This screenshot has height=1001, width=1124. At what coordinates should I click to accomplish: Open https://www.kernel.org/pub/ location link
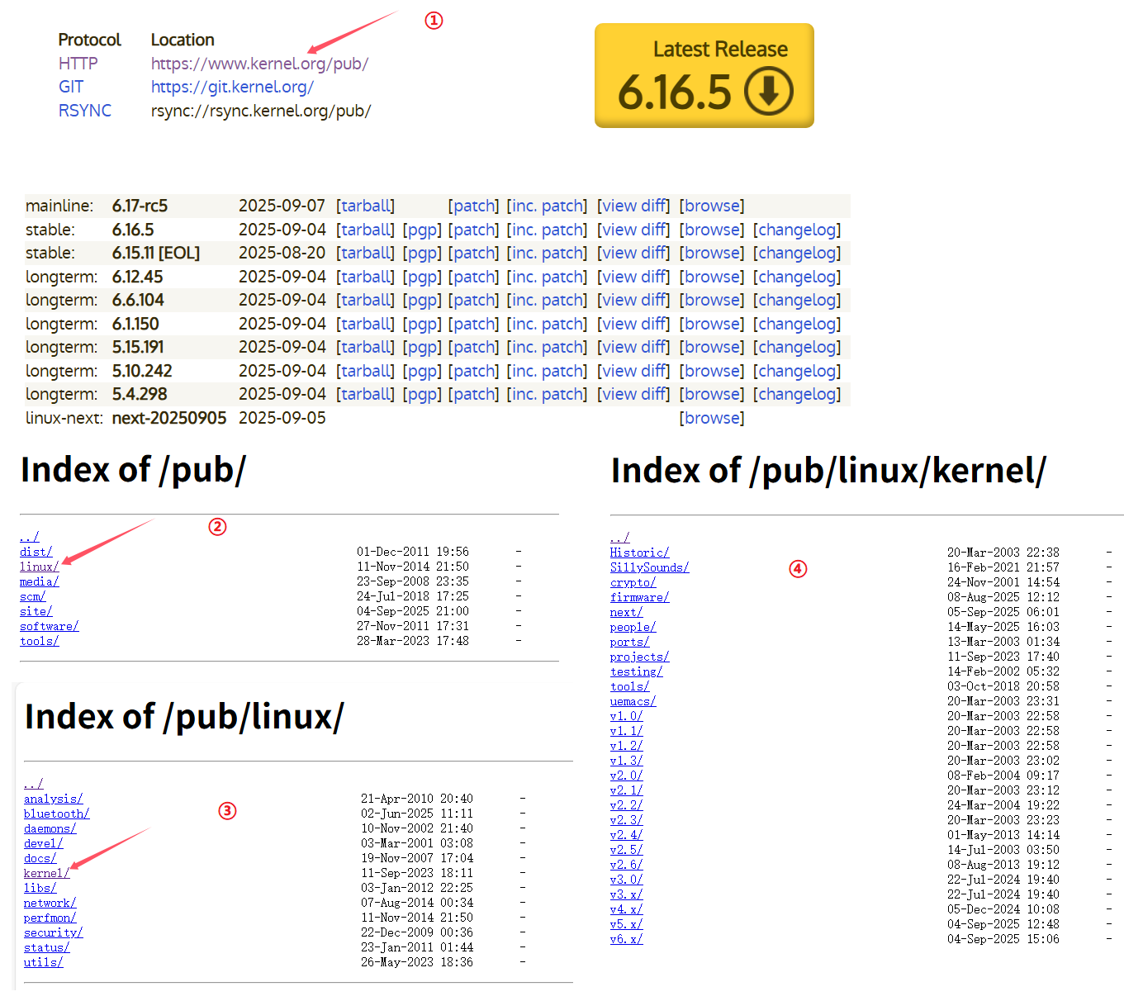(x=259, y=64)
